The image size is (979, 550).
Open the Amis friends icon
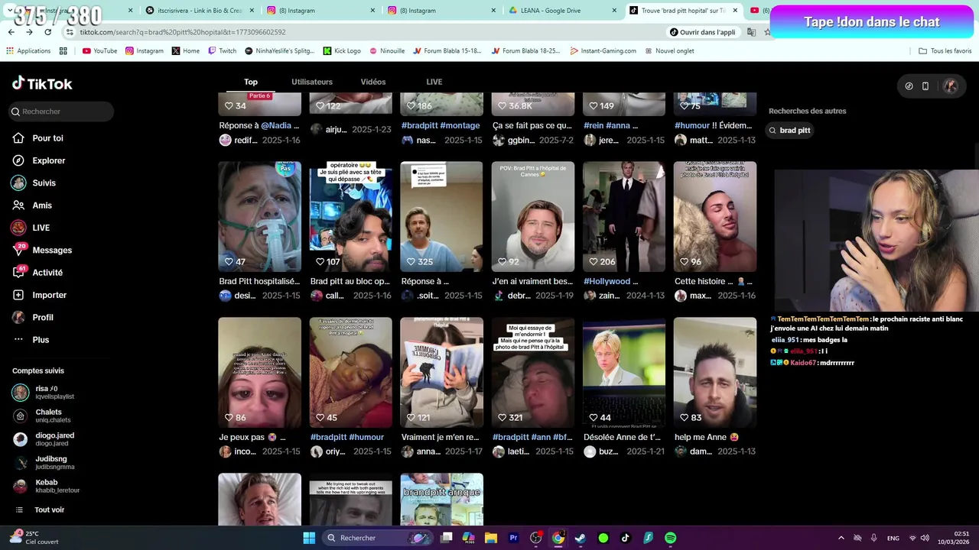[18, 205]
